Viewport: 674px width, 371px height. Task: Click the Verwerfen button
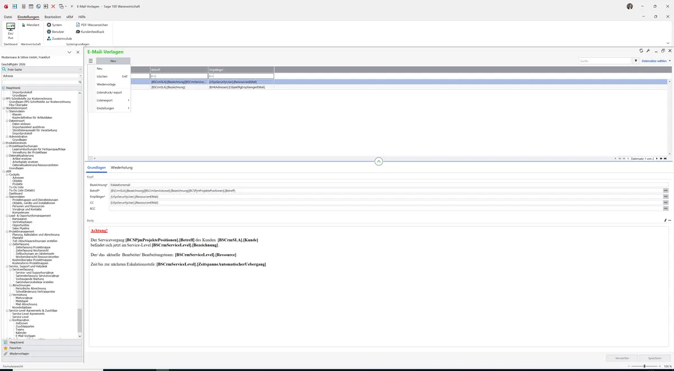(622, 358)
